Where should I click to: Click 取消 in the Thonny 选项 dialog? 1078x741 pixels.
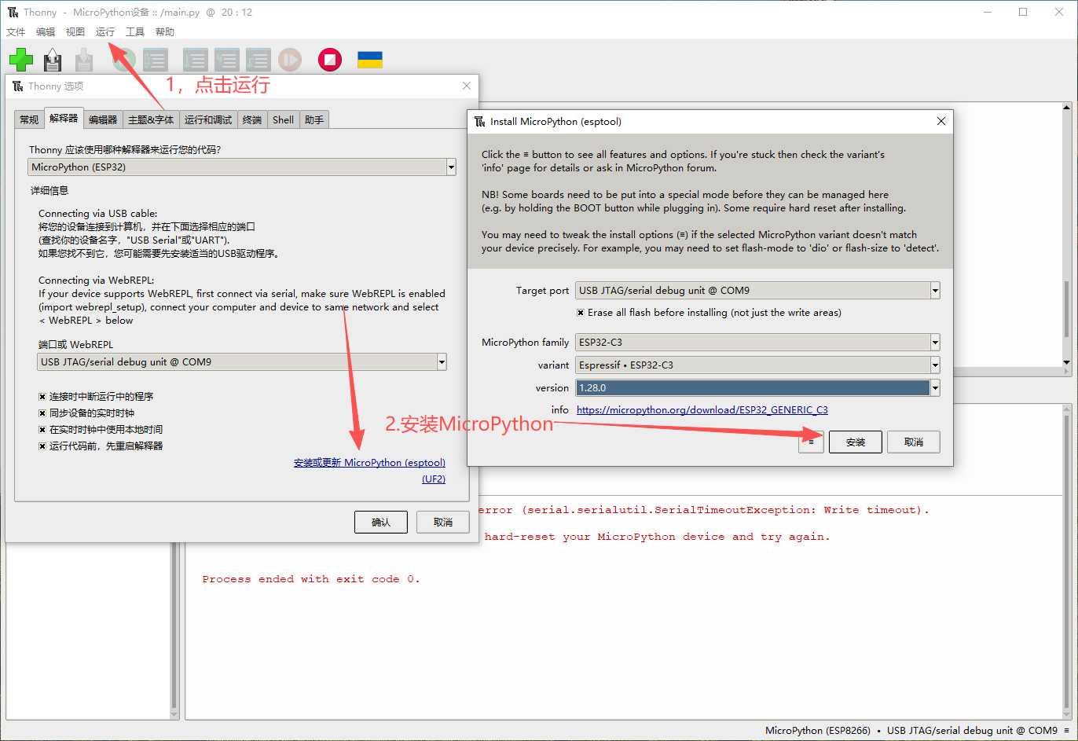point(443,522)
